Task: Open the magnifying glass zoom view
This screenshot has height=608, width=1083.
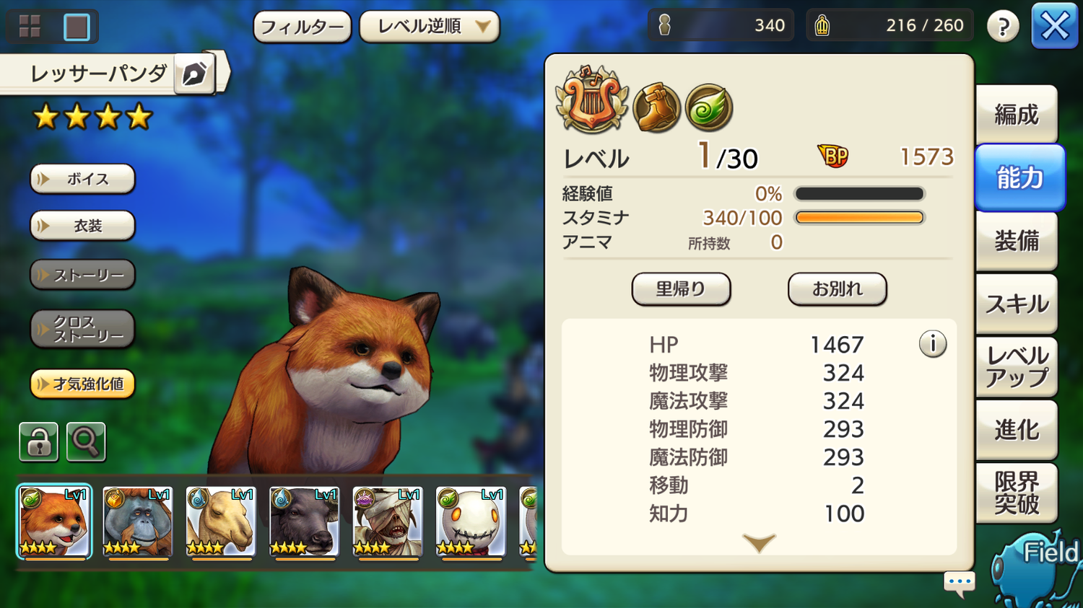Action: (x=86, y=441)
